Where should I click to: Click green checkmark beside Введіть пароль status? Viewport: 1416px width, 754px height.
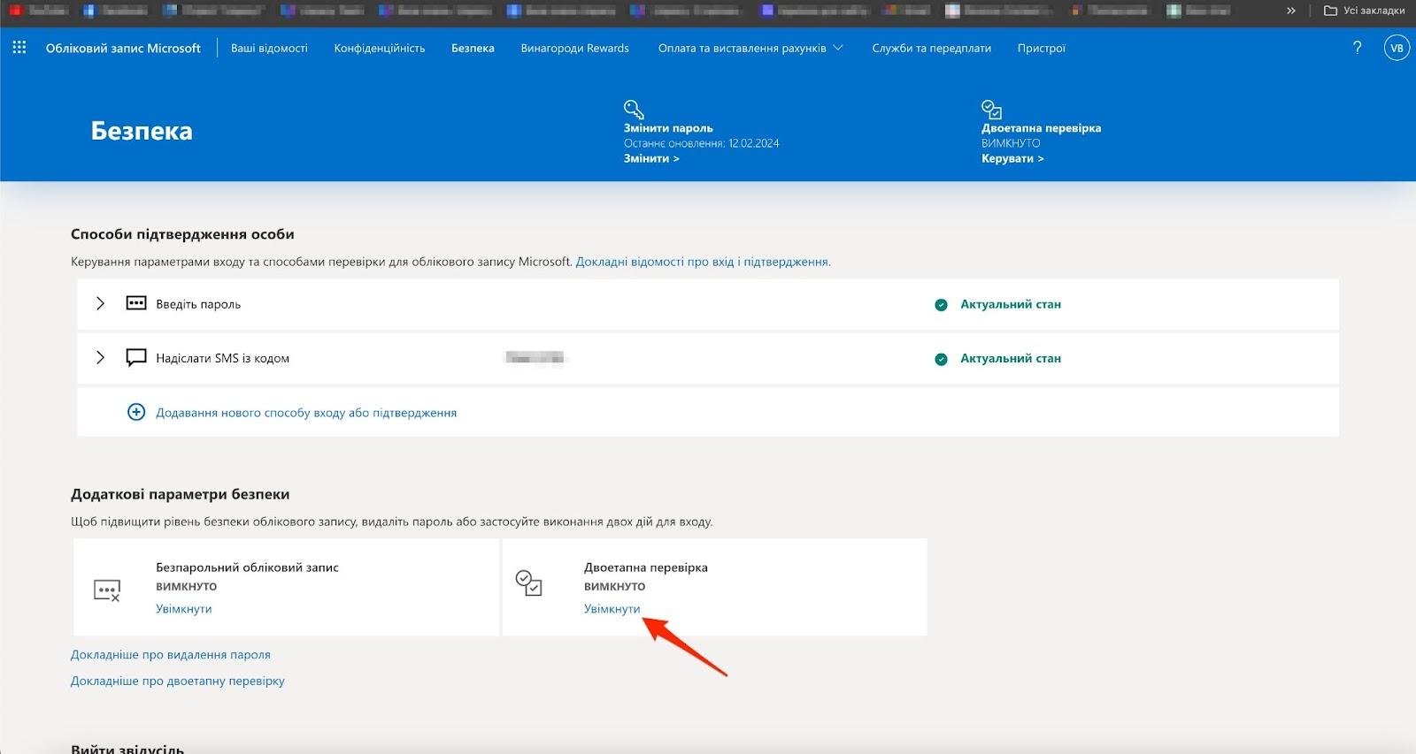click(941, 305)
